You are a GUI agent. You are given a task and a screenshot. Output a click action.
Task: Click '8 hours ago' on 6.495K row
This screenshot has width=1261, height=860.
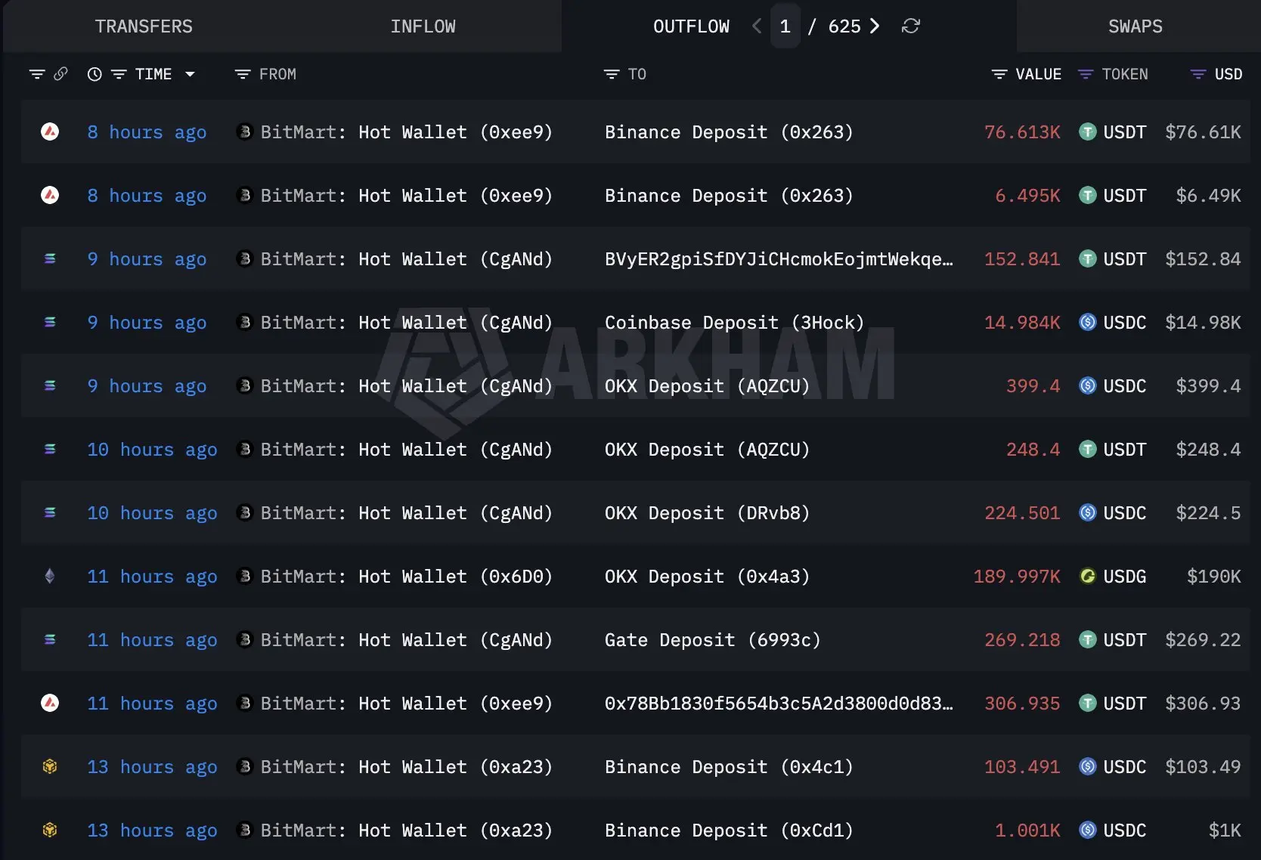(147, 195)
